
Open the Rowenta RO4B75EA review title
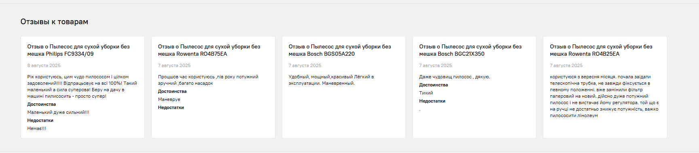pyautogui.click(x=209, y=50)
